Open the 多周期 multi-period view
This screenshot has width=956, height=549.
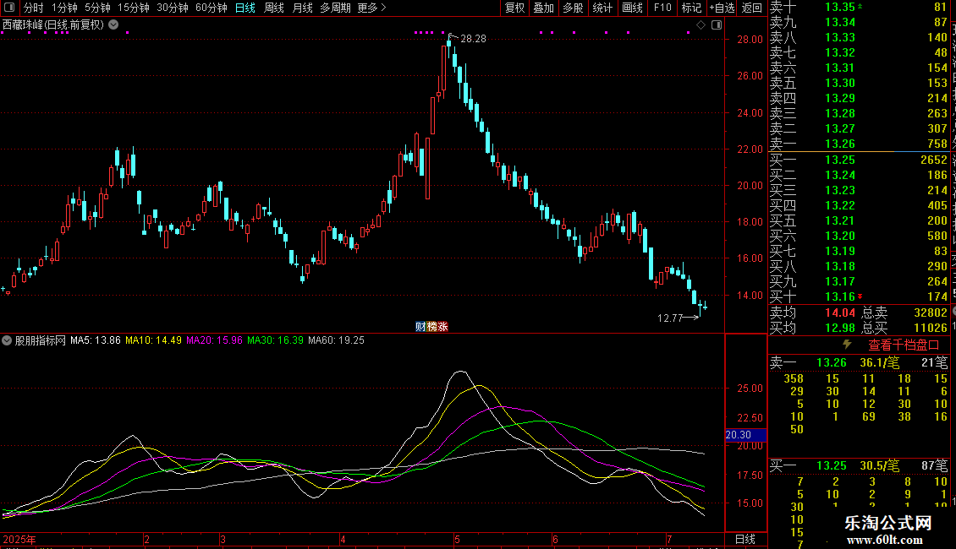coord(335,8)
